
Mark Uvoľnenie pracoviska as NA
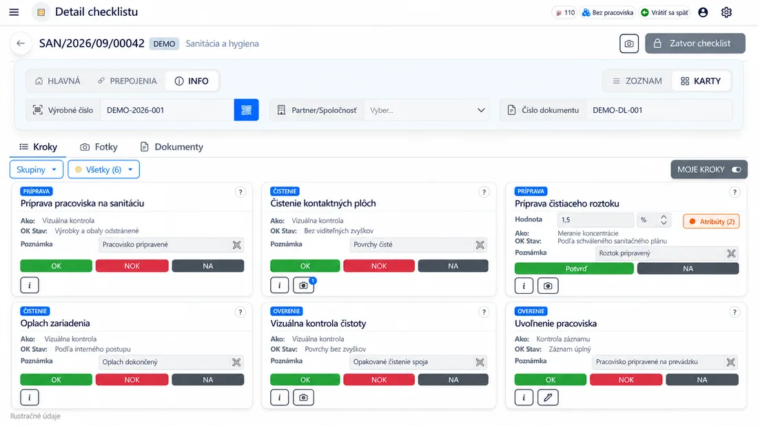pyautogui.click(x=702, y=380)
